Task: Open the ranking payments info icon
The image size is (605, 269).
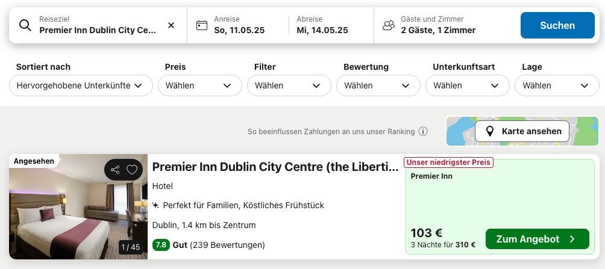Action: [423, 131]
